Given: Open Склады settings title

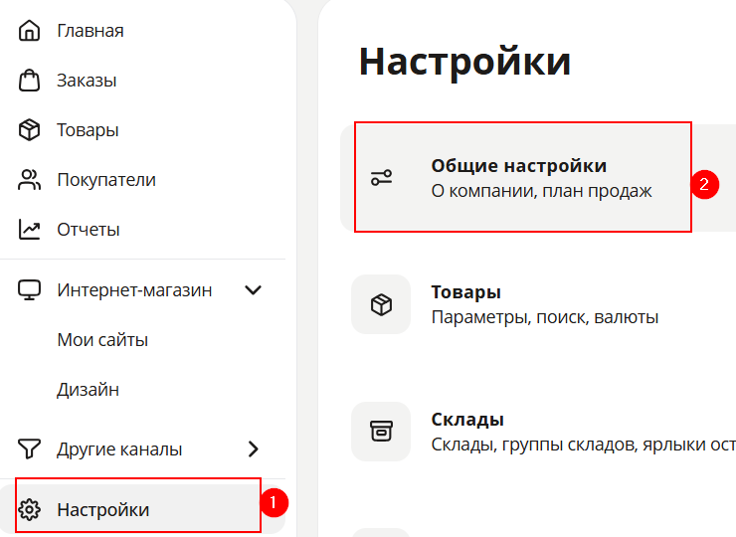Looking at the screenshot, I should pos(467,420).
